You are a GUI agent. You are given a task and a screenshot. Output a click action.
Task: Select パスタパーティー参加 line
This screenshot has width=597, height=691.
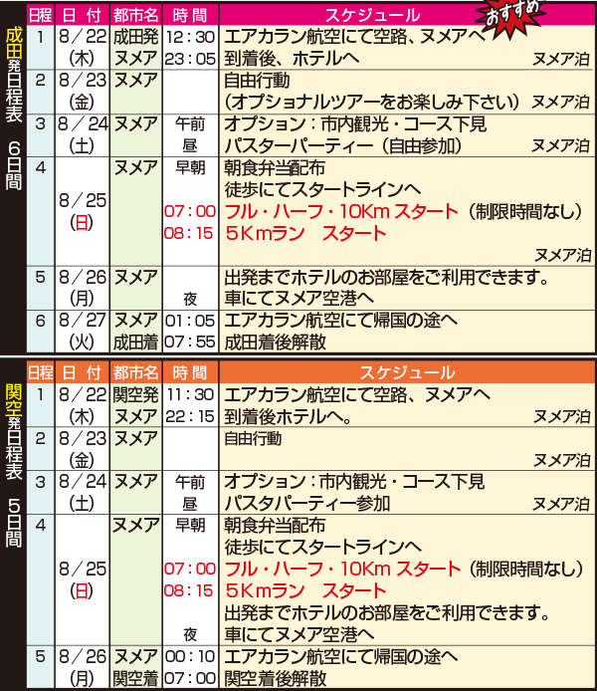coord(307,504)
